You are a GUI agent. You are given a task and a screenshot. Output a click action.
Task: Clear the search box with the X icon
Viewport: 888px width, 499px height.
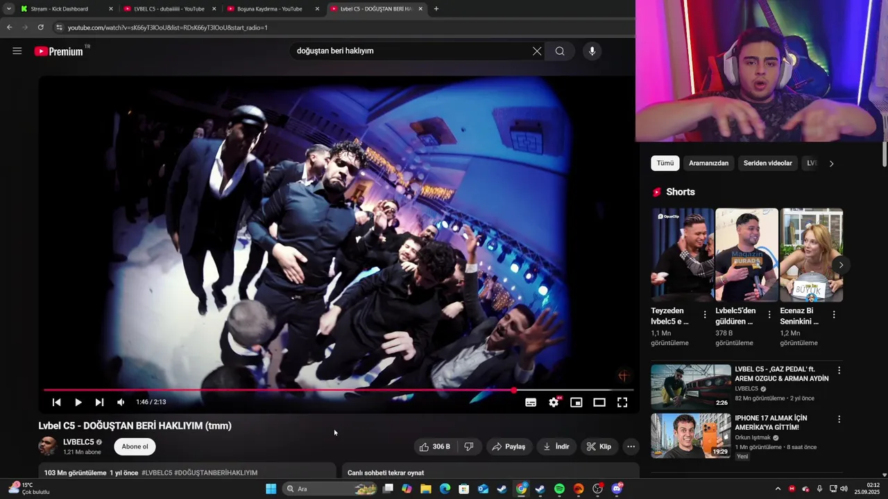(x=537, y=51)
